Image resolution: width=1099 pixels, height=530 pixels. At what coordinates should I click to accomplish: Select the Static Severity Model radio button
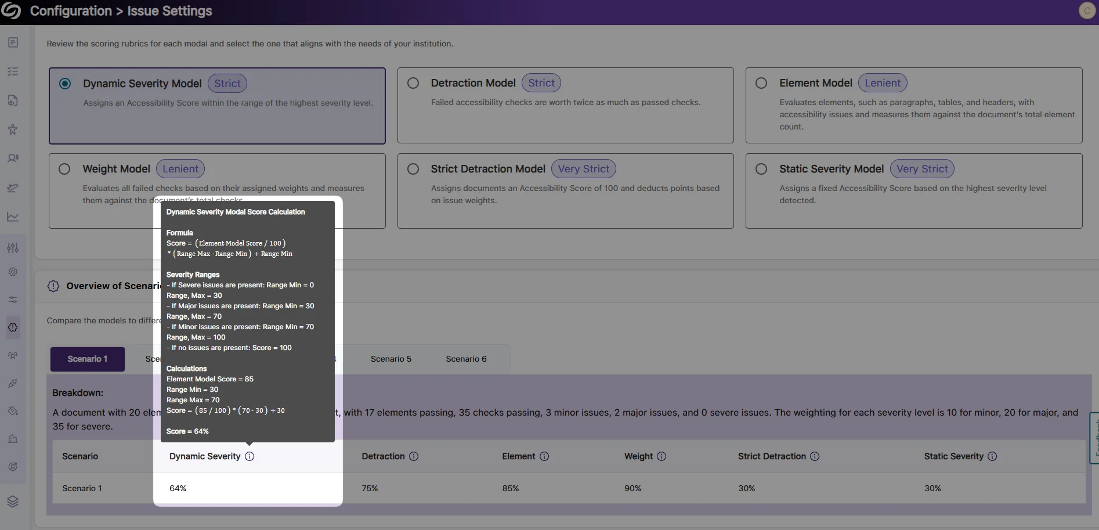[761, 169]
